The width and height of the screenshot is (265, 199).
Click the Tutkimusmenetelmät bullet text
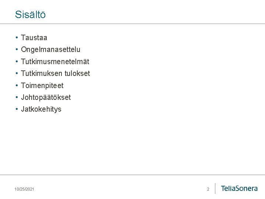pyautogui.click(x=55, y=62)
